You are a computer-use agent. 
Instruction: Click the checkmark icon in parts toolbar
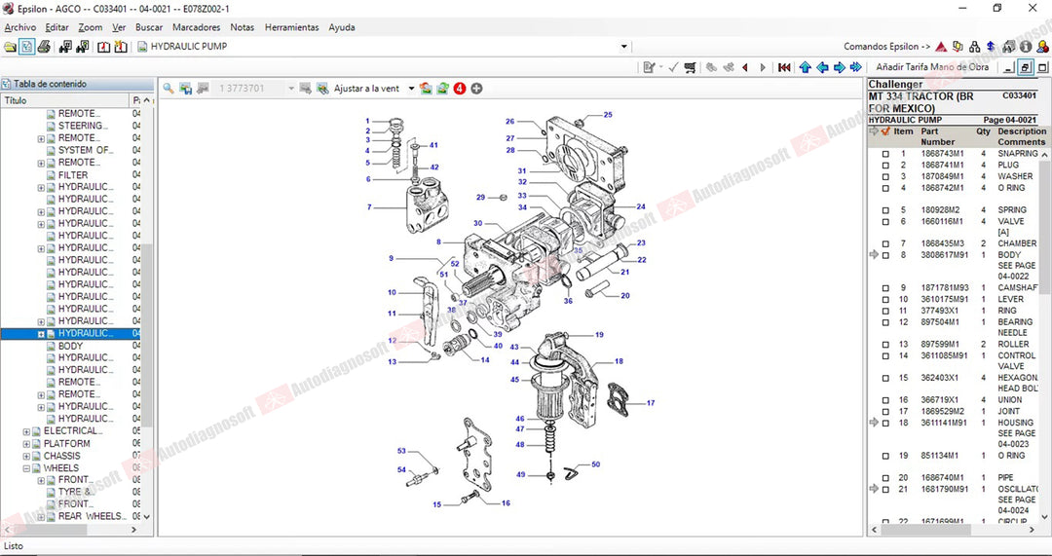[674, 67]
